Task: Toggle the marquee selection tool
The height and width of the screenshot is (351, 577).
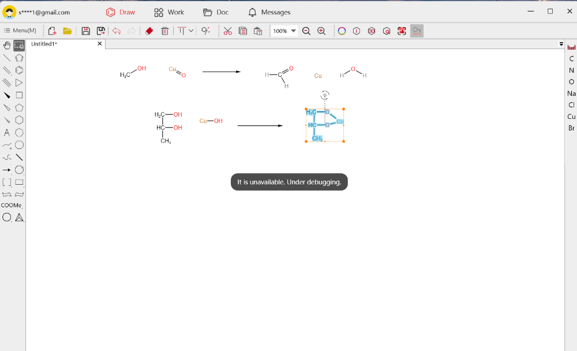Action: pyautogui.click(x=19, y=45)
